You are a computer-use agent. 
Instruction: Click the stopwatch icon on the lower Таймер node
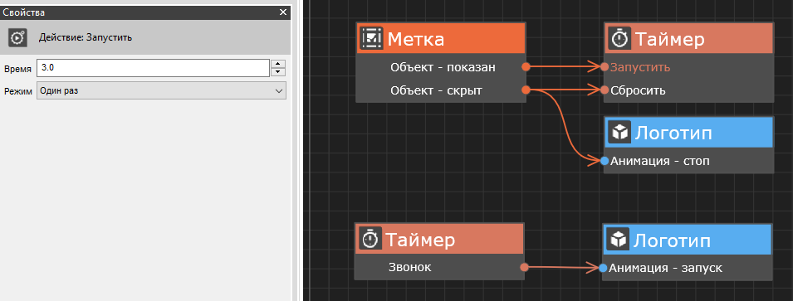pos(370,238)
